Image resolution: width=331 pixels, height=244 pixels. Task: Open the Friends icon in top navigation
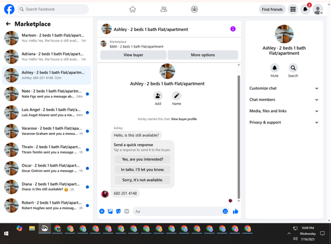click(164, 9)
